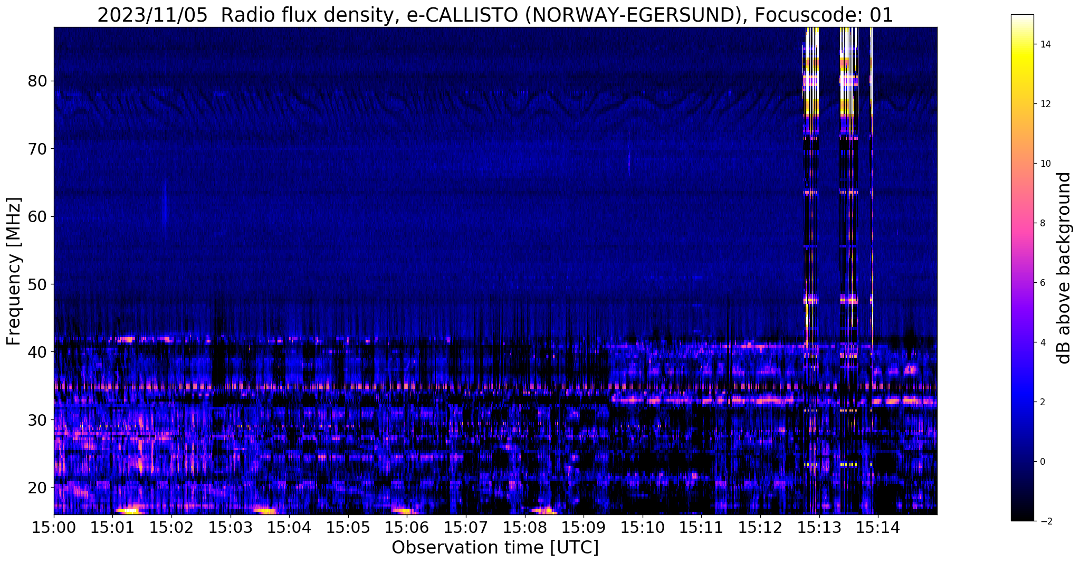Click the 15:07 time tick label

coord(466,528)
